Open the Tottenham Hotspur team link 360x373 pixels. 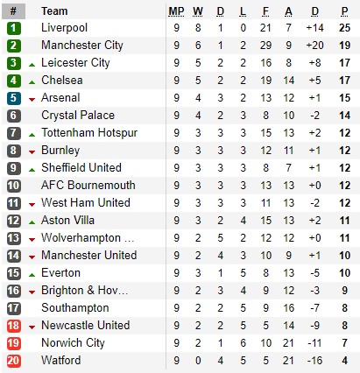89,133
